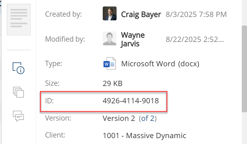Click the truncated modified date 8/22/2025
The height and width of the screenshot is (144, 247).
[195, 39]
